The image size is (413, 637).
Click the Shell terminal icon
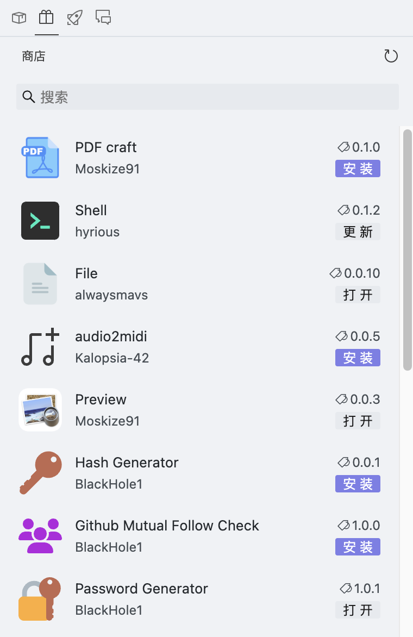coord(40,221)
